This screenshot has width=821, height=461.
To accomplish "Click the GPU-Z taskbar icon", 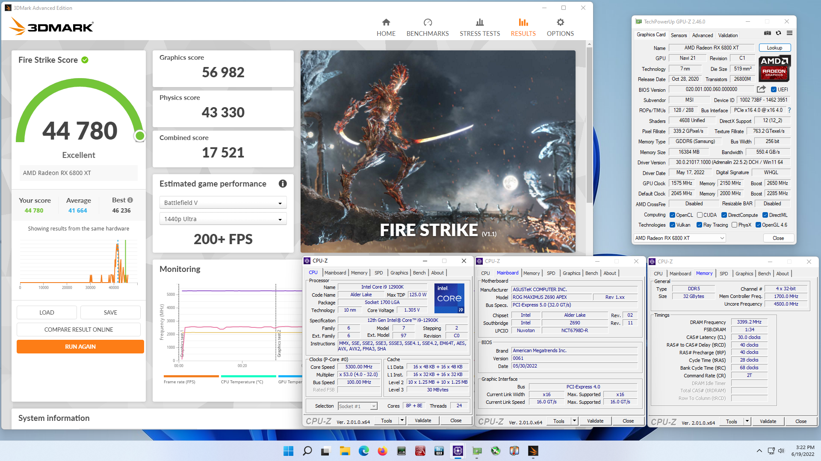I will (477, 451).
